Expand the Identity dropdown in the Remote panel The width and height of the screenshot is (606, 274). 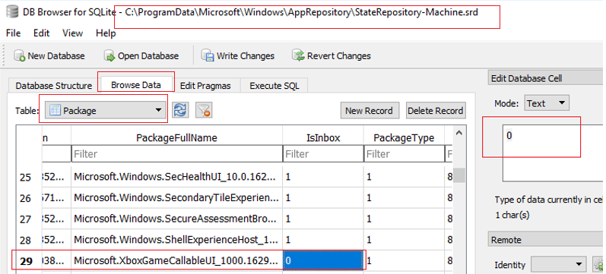(x=558, y=265)
